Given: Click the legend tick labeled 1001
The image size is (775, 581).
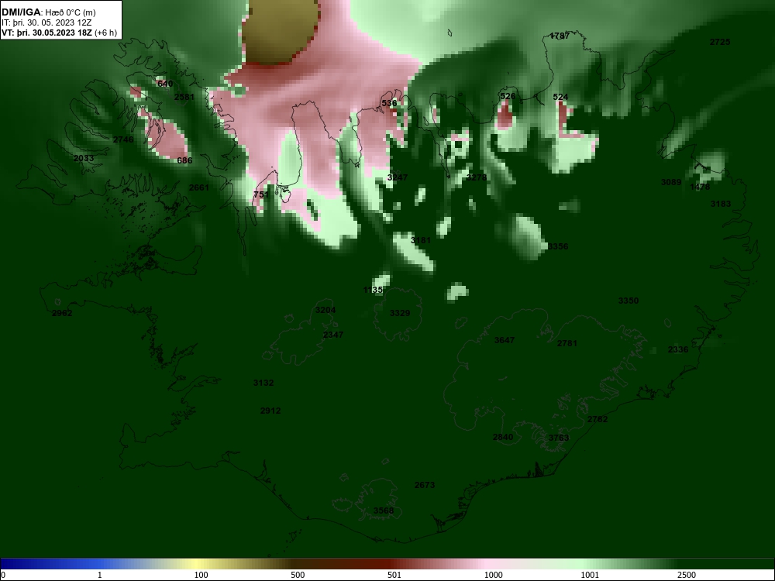Looking at the screenshot, I should (590, 575).
